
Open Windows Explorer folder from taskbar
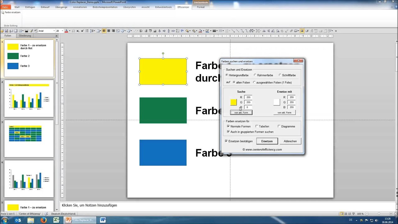pos(30,220)
